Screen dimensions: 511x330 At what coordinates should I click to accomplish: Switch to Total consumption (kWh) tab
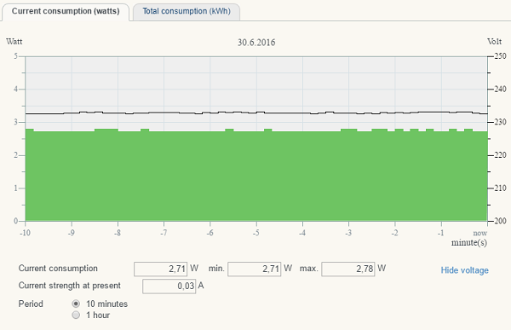(187, 11)
